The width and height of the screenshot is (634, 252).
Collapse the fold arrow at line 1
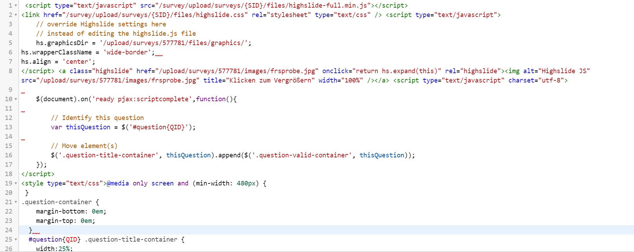16,6
